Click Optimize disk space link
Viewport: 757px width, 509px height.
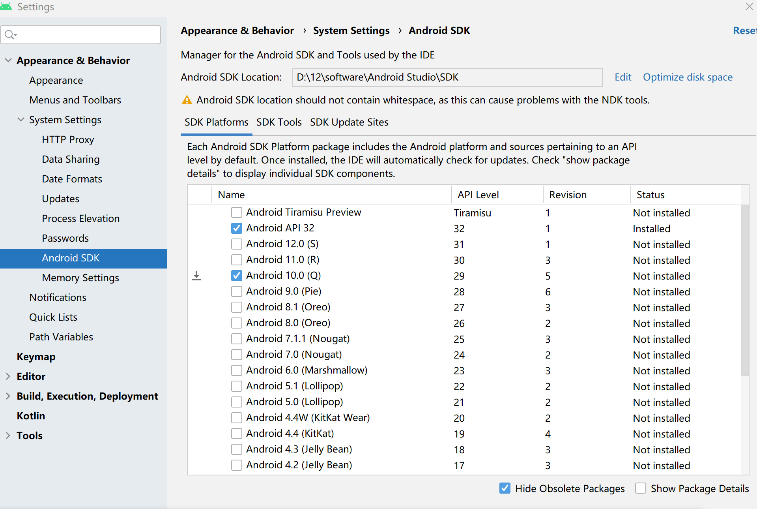[x=688, y=77]
